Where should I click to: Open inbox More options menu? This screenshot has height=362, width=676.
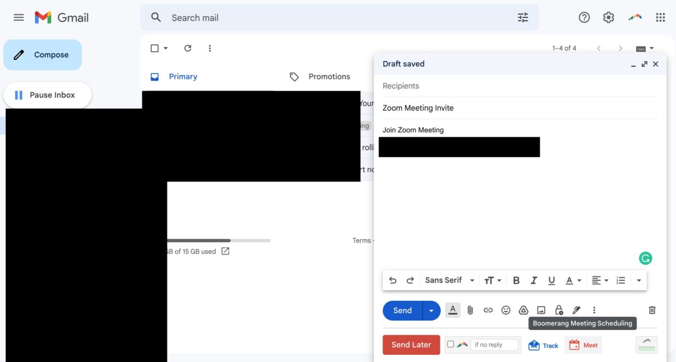pyautogui.click(x=210, y=48)
